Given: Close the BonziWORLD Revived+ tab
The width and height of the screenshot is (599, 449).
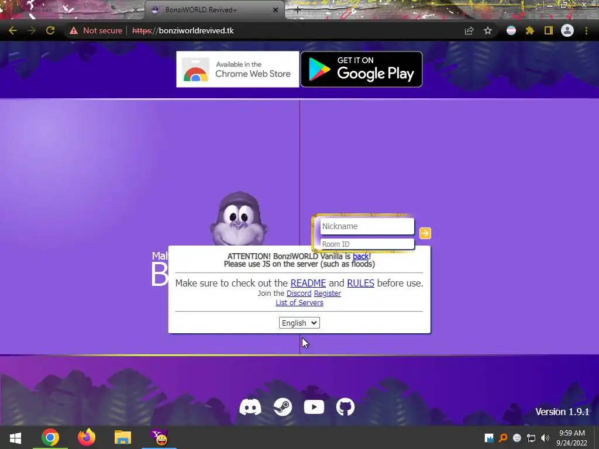Looking at the screenshot, I should click(276, 10).
